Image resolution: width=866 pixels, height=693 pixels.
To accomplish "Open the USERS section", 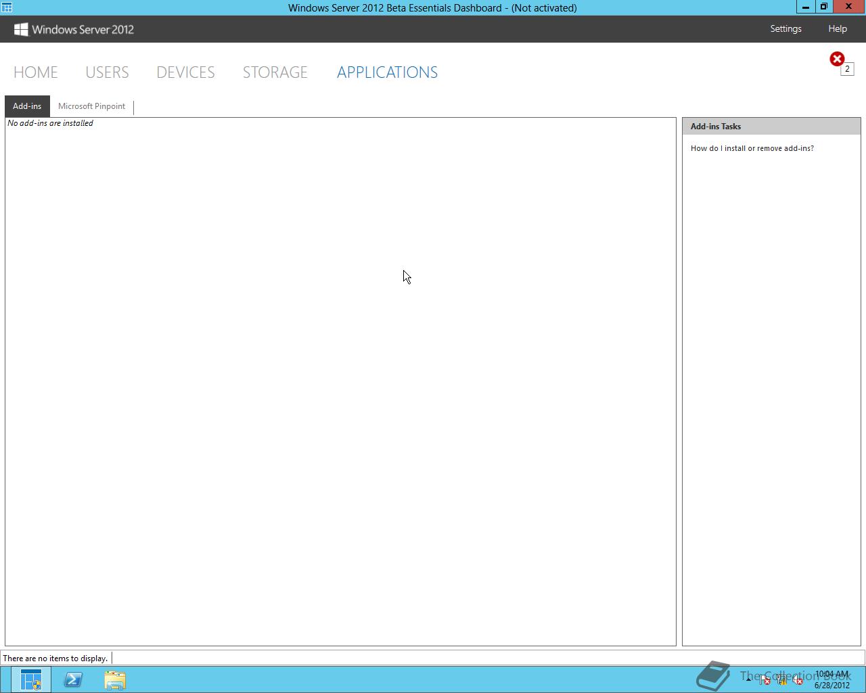I will [107, 72].
